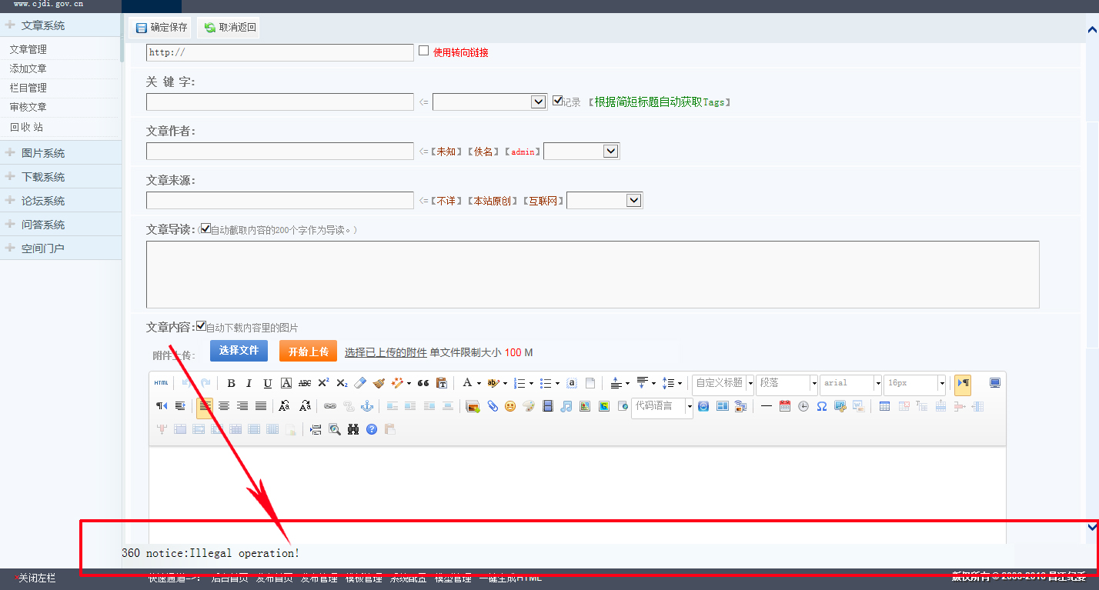Insert a hyperlink with chain icon
The width and height of the screenshot is (1099, 590).
330,406
